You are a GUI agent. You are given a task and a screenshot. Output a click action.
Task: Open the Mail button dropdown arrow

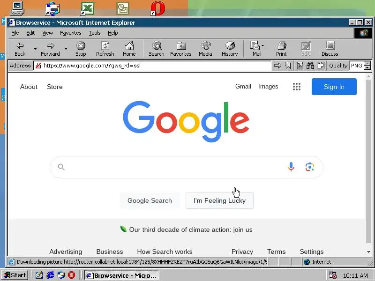(x=263, y=45)
